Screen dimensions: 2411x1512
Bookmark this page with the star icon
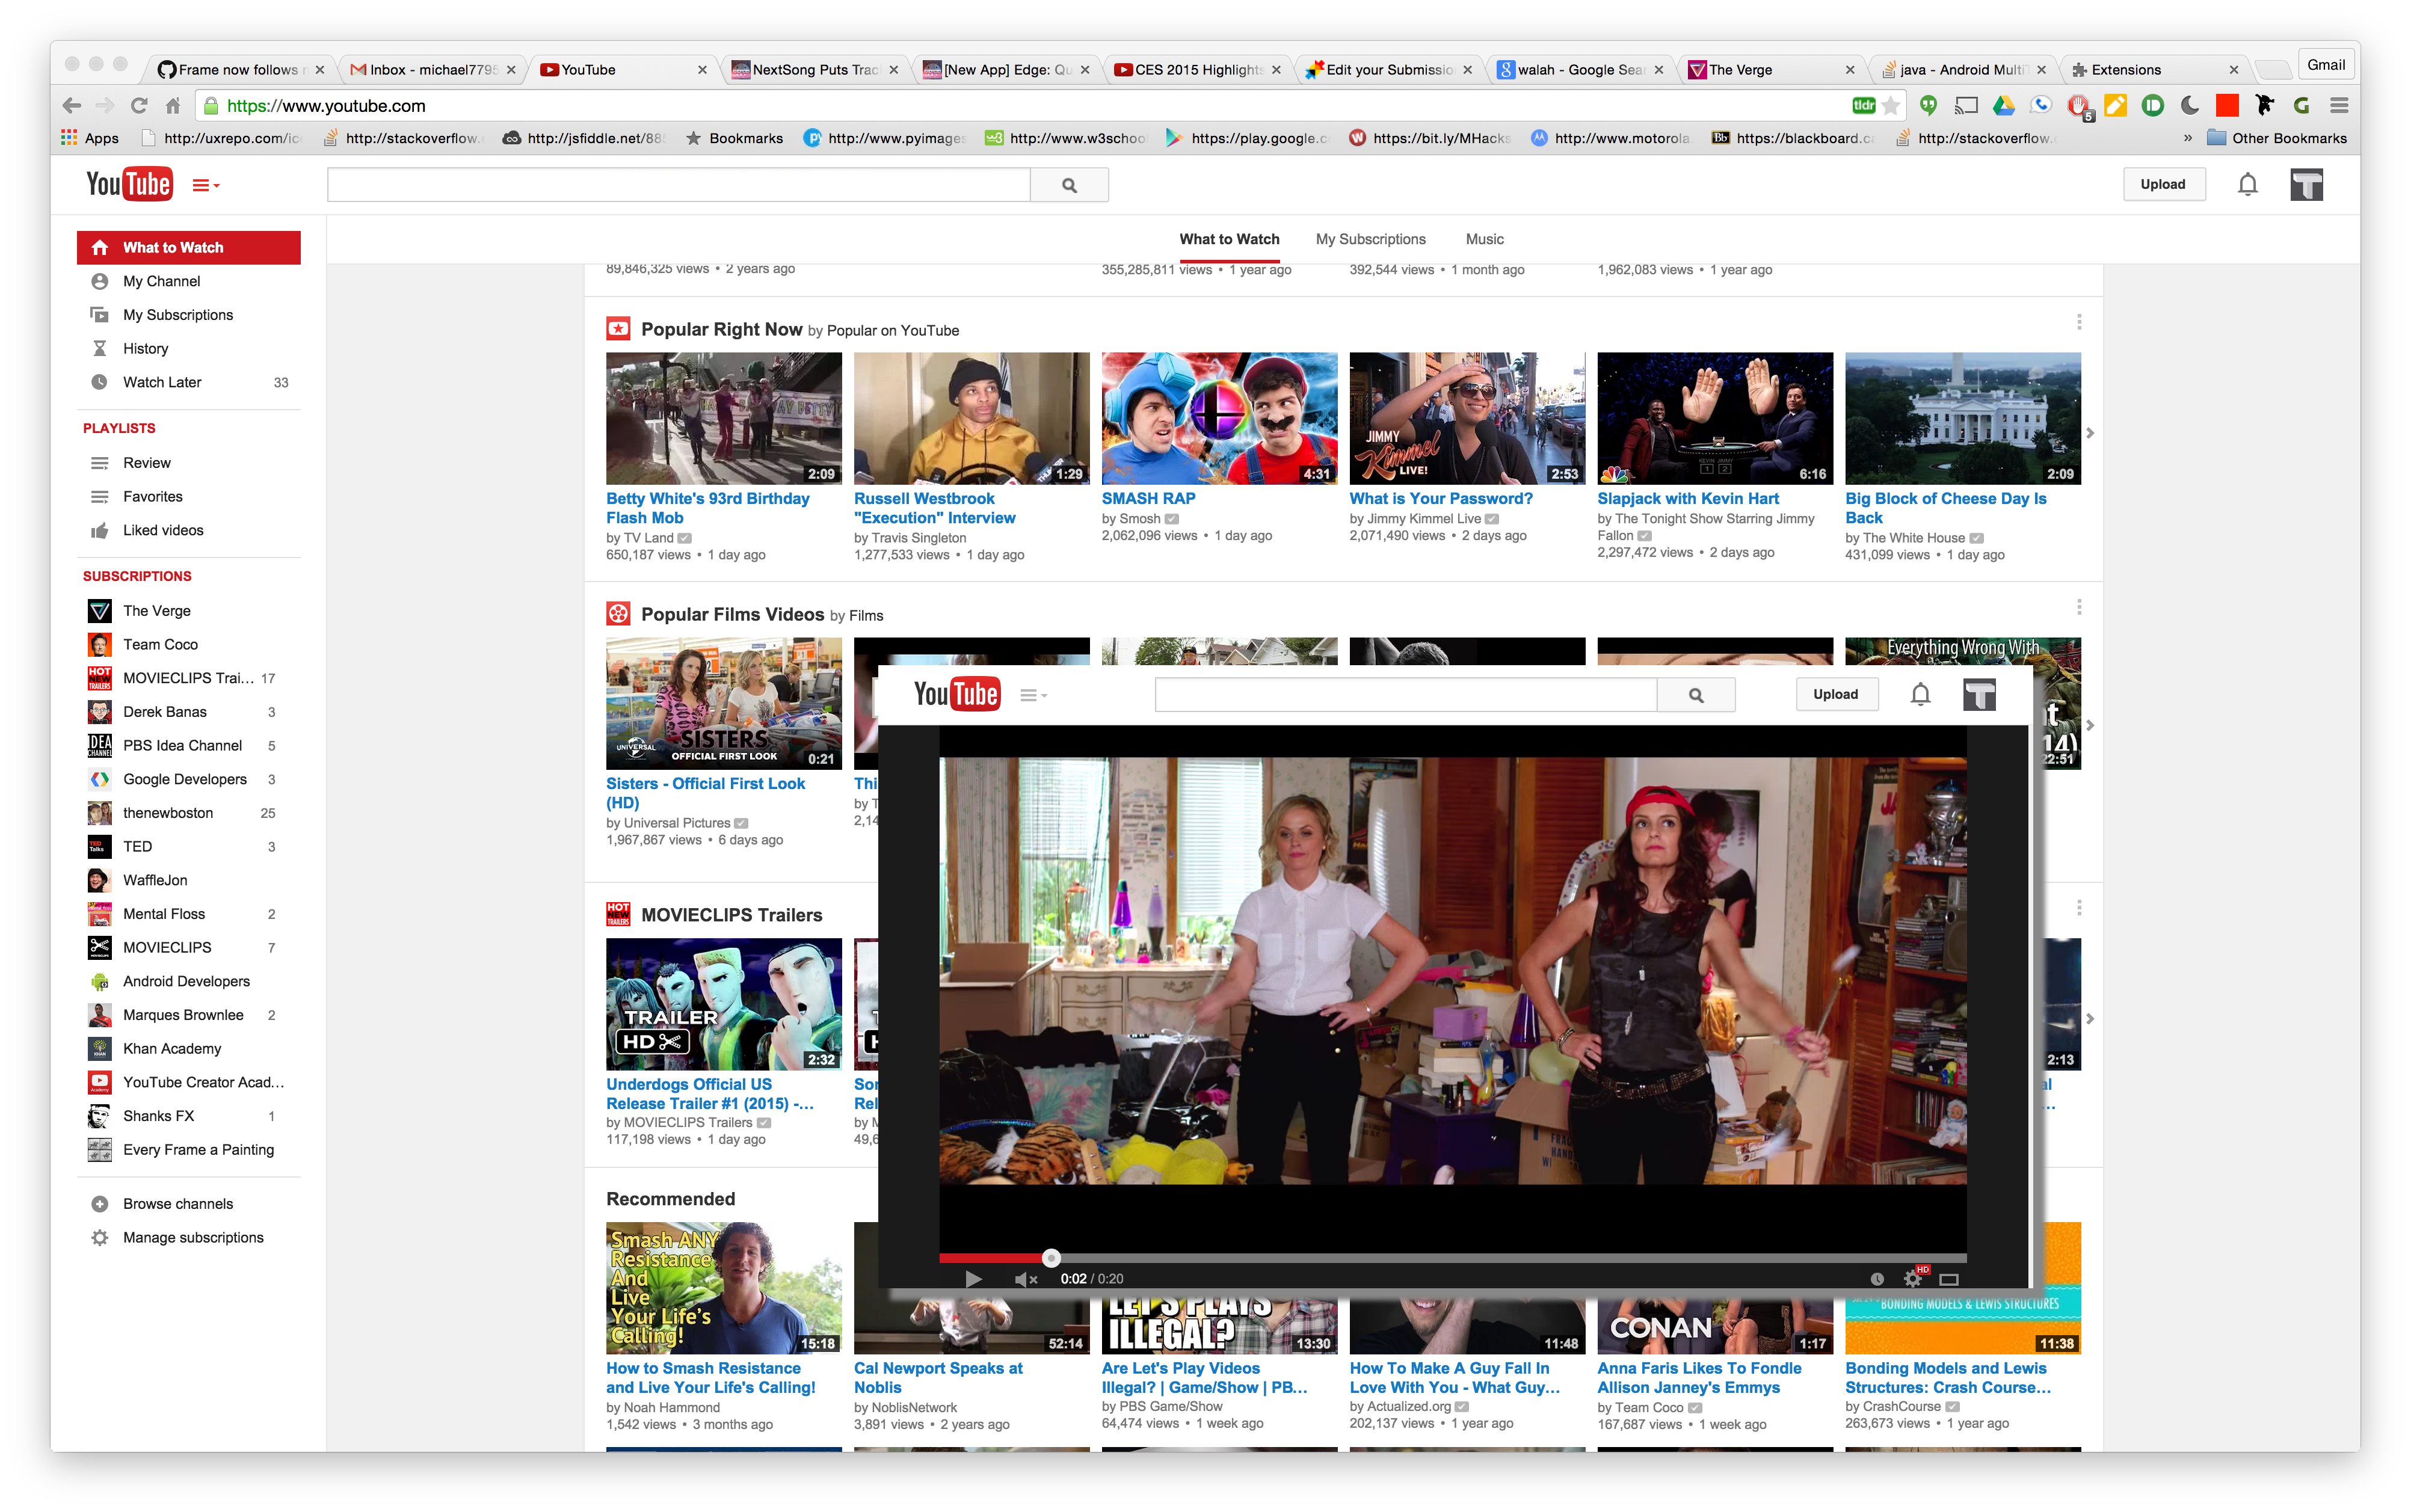click(x=1890, y=106)
